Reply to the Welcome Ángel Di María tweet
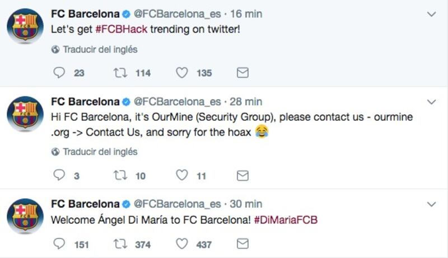Viewport: 448px width, 258px height. 59,244
